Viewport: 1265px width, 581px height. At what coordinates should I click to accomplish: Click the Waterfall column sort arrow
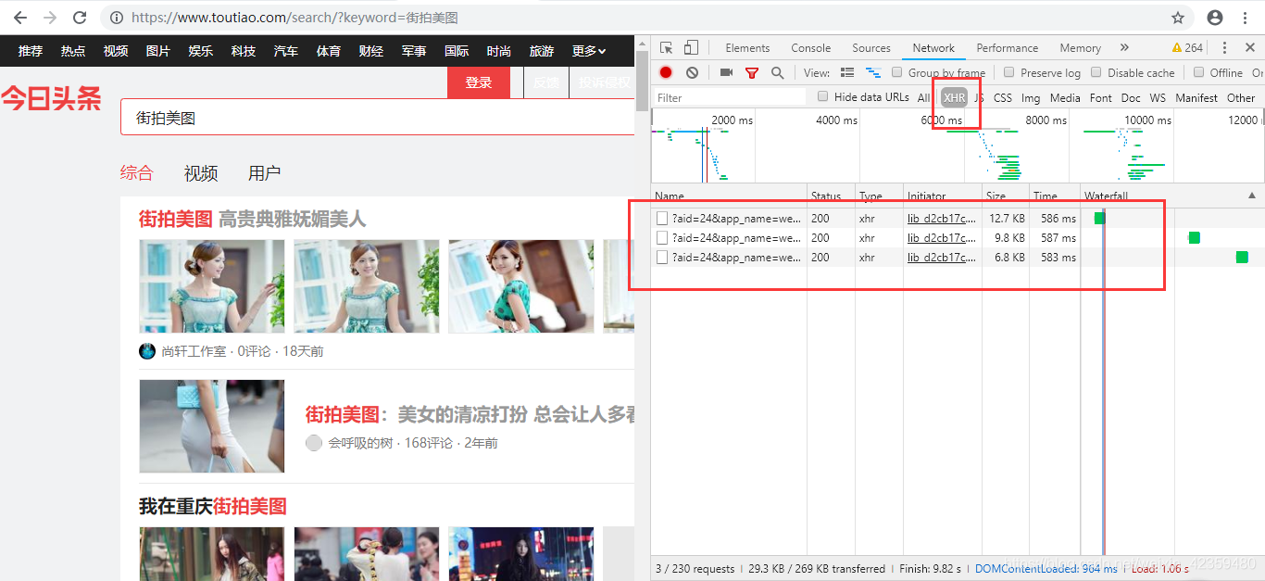(1252, 196)
